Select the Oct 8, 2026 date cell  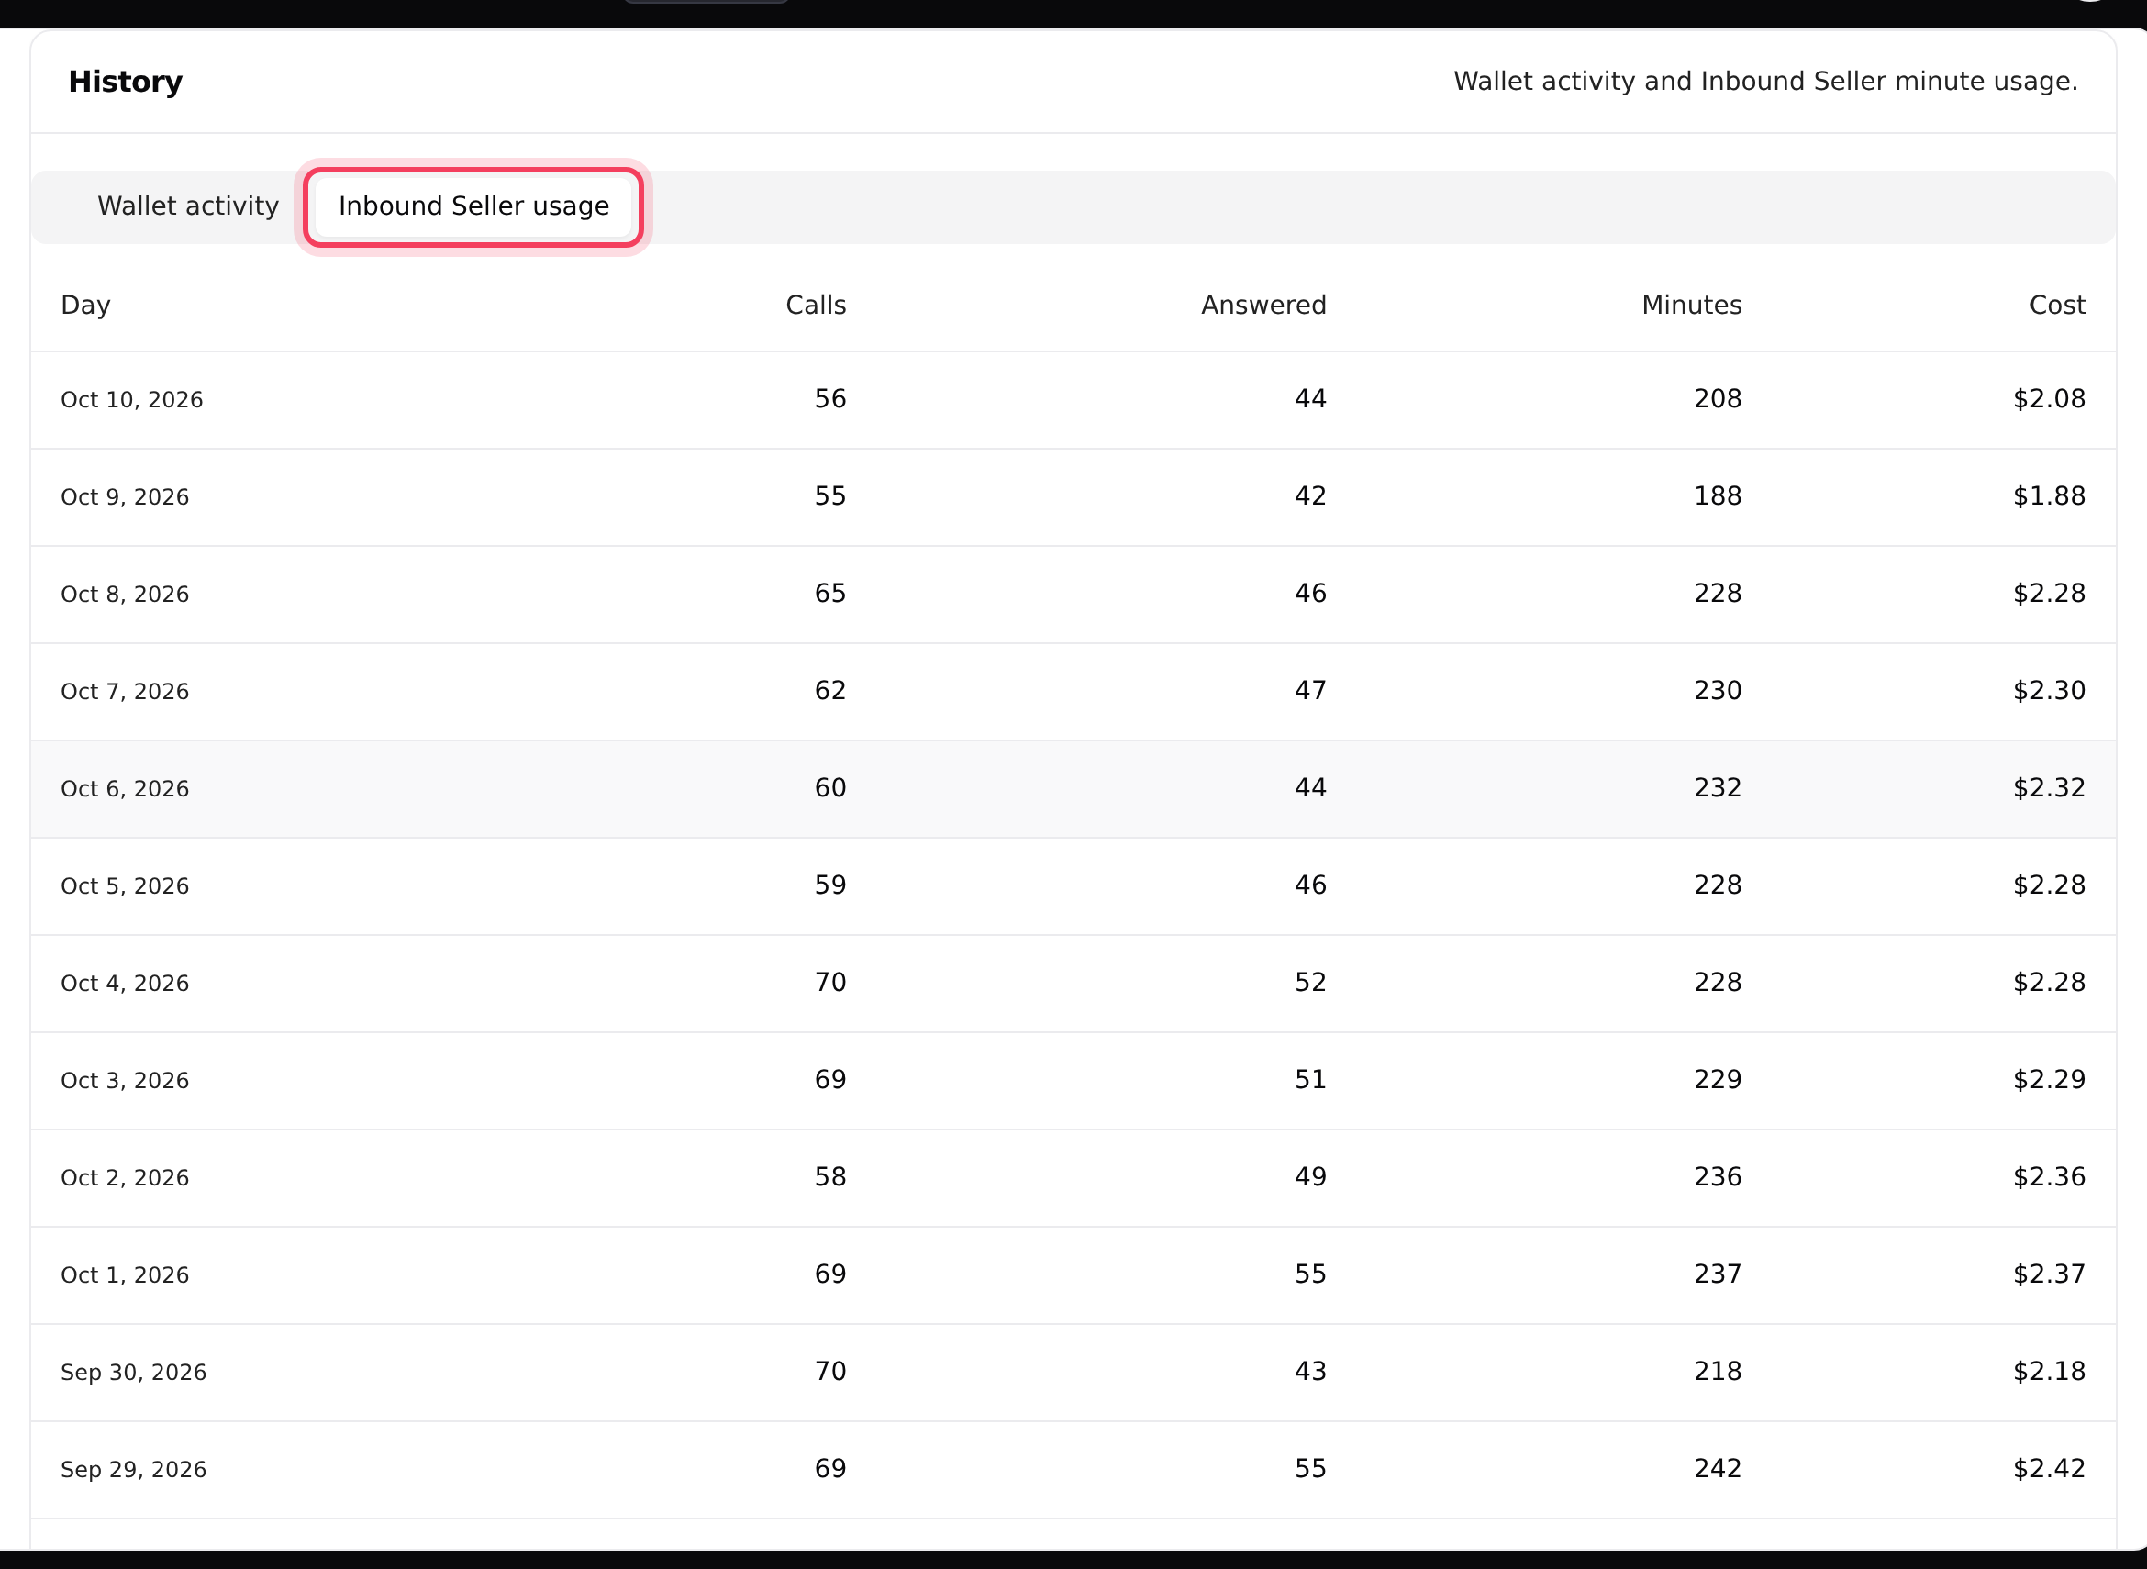[x=126, y=594]
